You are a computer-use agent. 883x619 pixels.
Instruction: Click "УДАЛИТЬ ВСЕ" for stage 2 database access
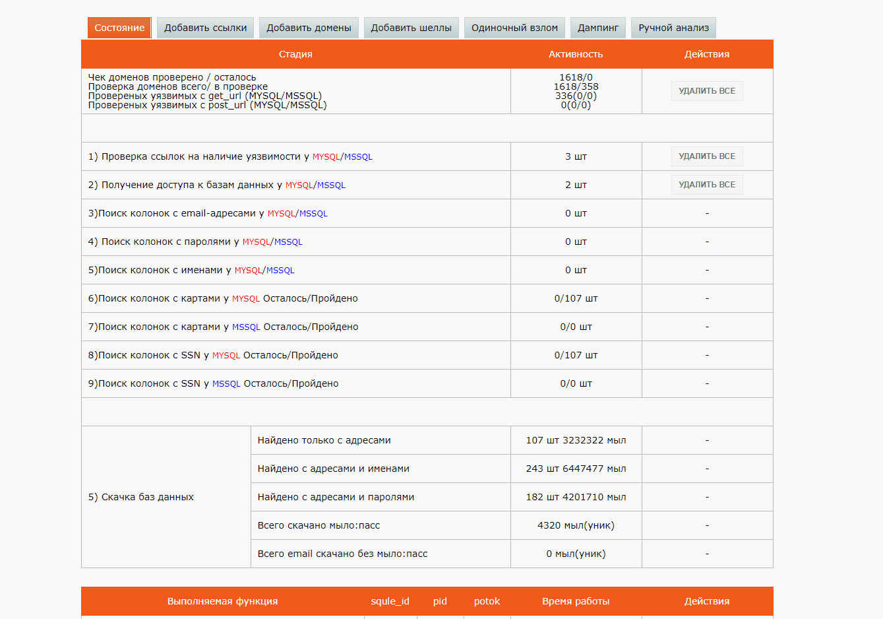pos(707,185)
